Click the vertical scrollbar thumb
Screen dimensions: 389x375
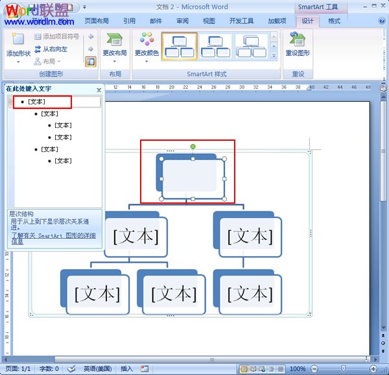click(383, 151)
